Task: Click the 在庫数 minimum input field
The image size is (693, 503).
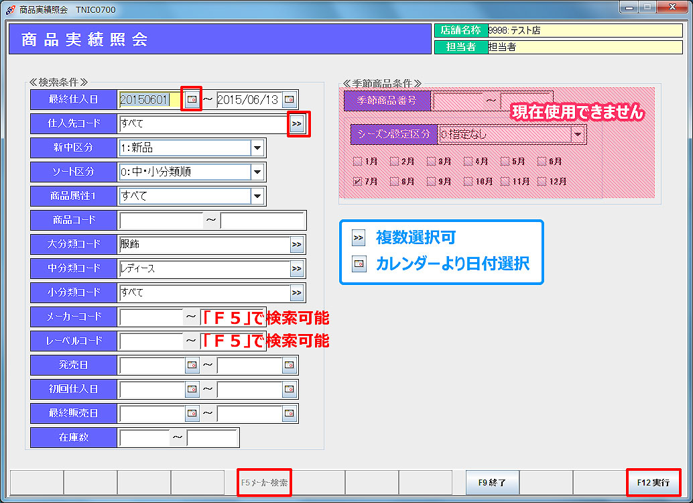Action: tap(144, 438)
